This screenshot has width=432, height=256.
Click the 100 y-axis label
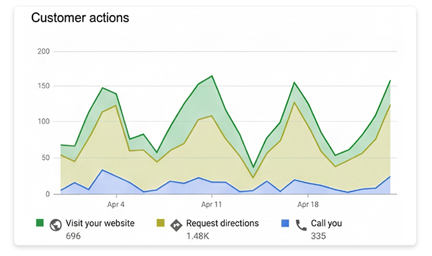pyautogui.click(x=43, y=122)
